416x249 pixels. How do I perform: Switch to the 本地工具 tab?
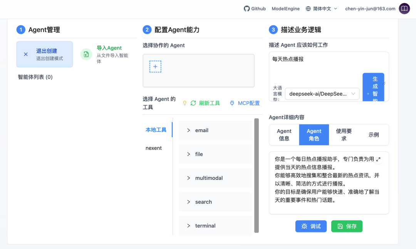tap(156, 129)
